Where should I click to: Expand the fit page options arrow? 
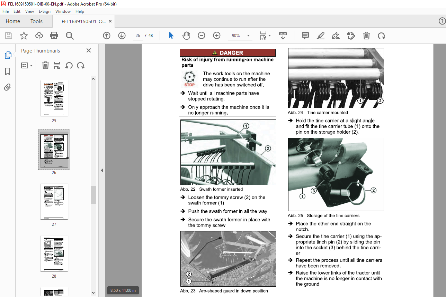coord(270,36)
